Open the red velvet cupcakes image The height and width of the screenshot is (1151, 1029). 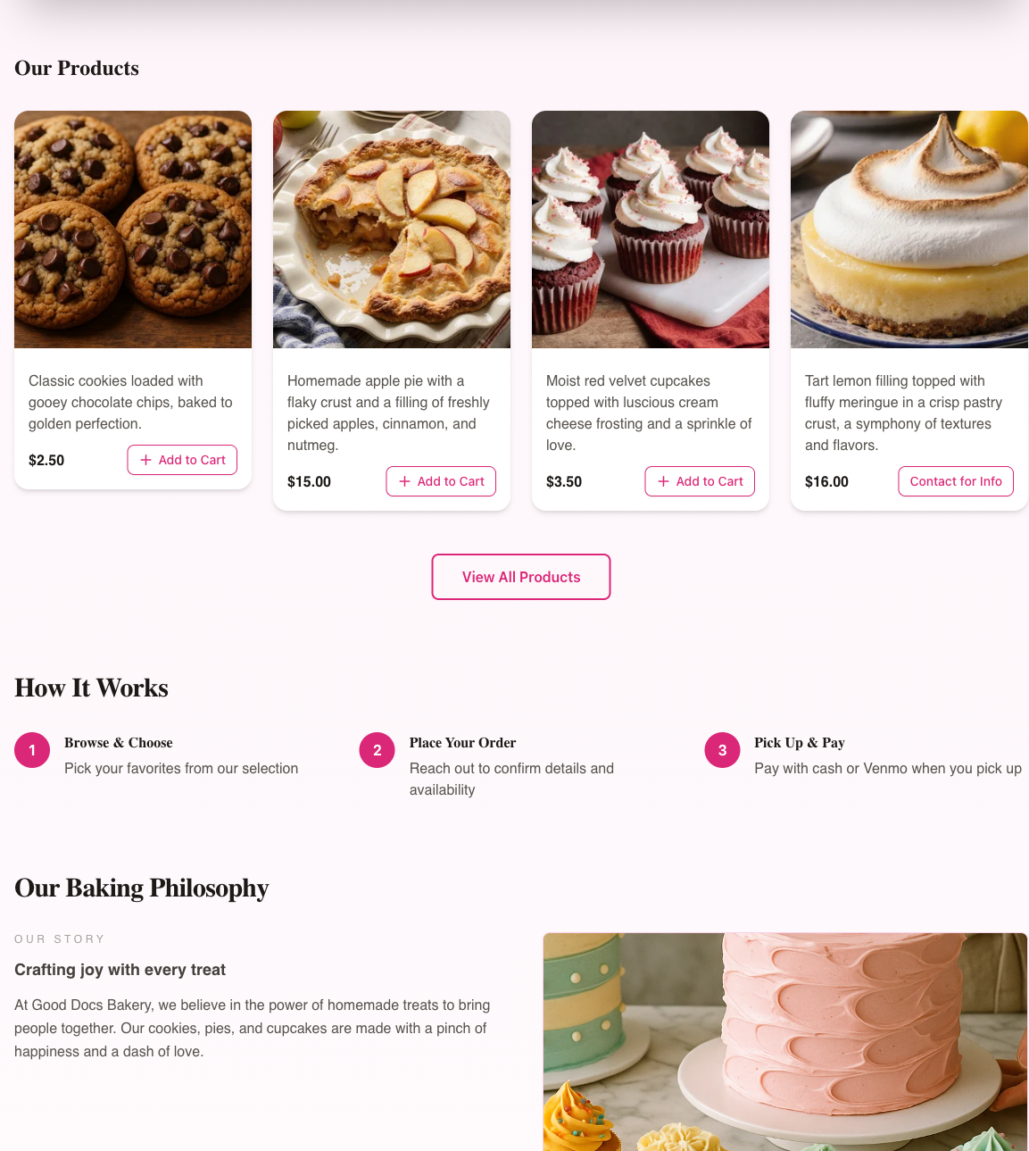tap(651, 229)
